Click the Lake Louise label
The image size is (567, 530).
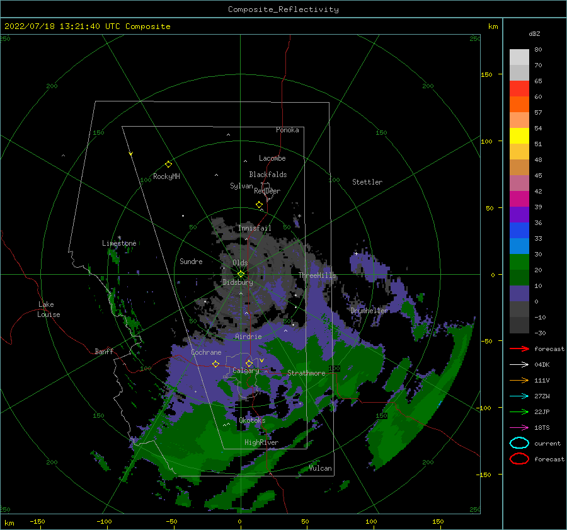(x=49, y=309)
